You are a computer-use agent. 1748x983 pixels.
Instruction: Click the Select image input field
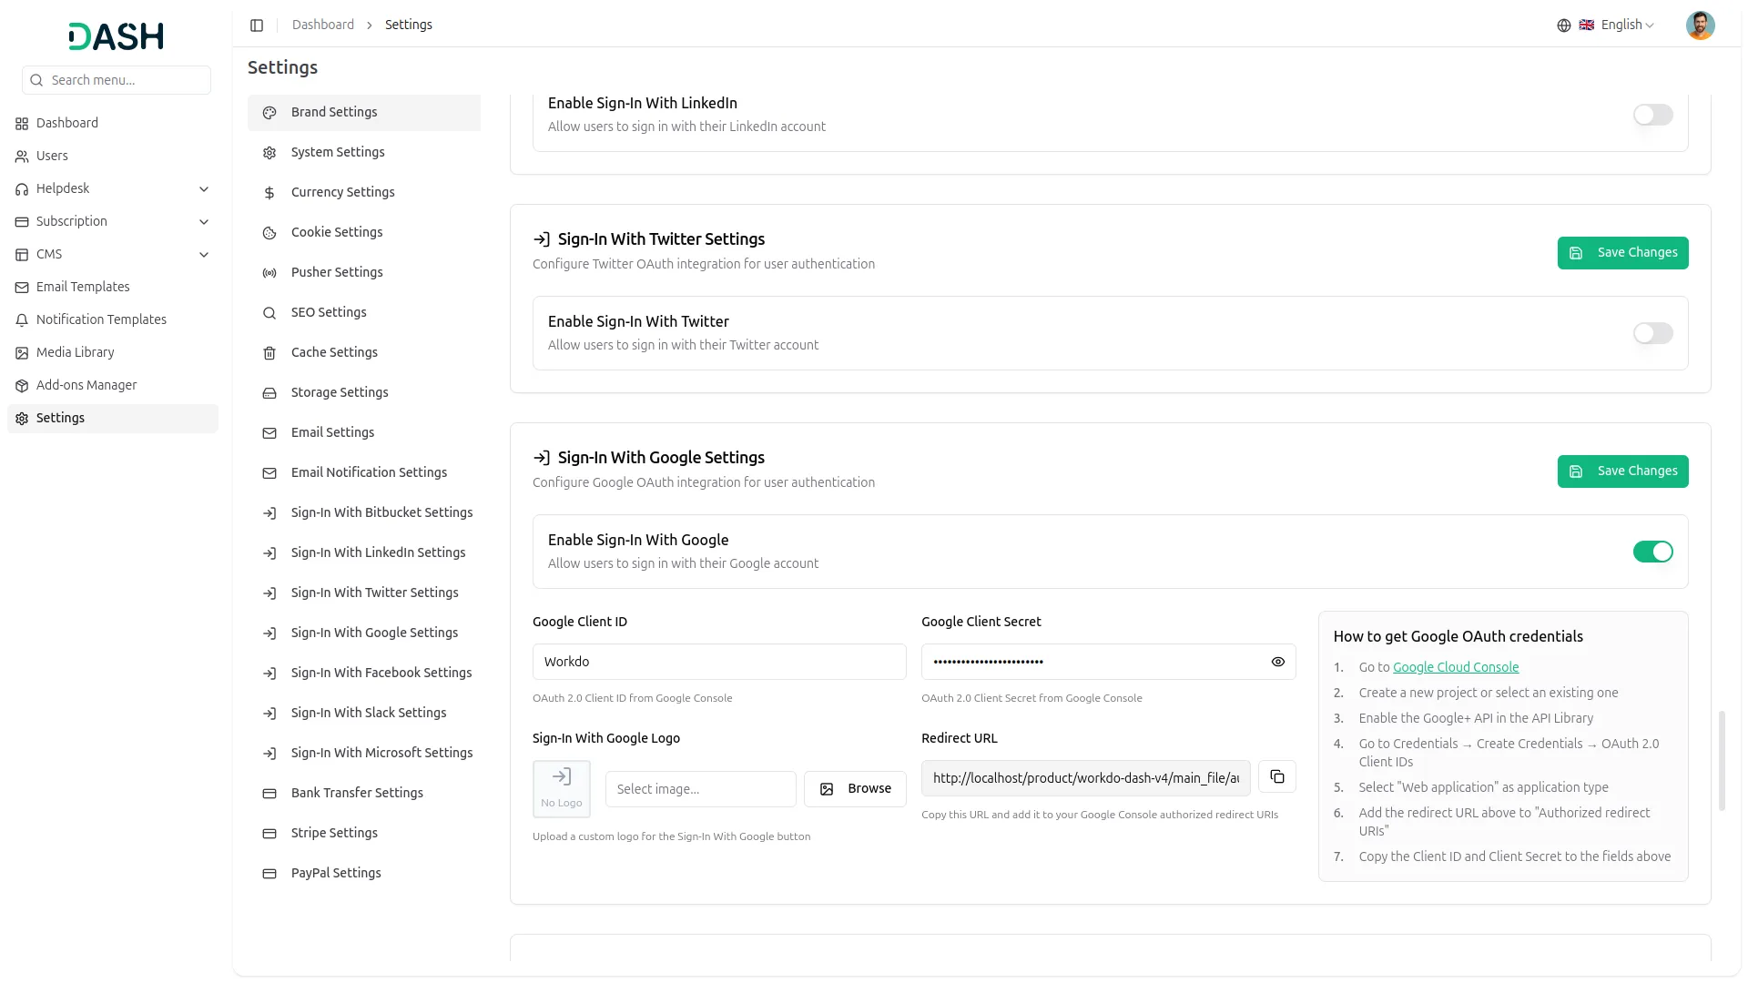pos(701,789)
